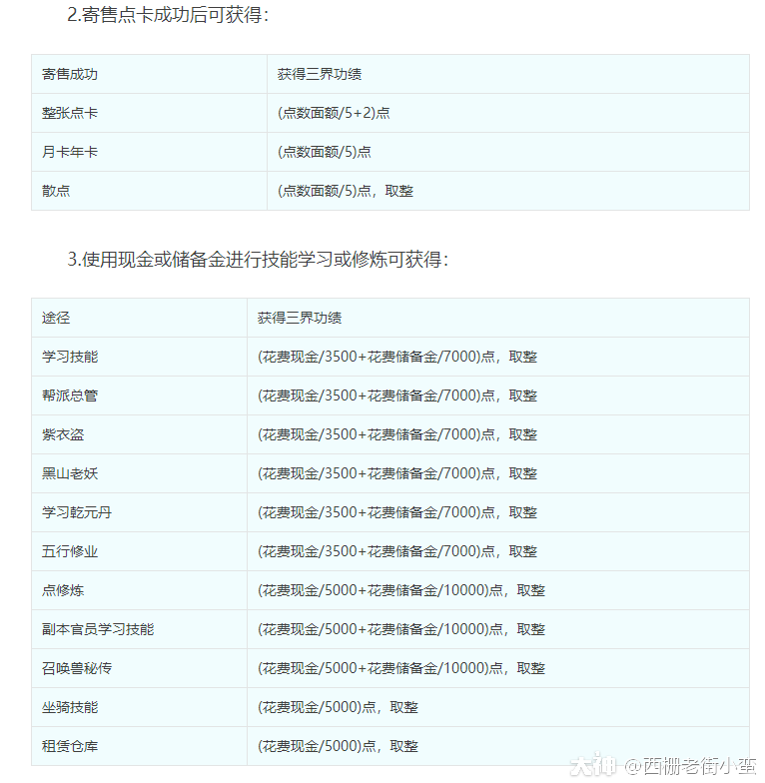
Task: Select the 月卡年卡 row label
Action: coord(70,152)
